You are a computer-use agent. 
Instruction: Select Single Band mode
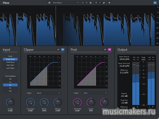(x=10, y=59)
